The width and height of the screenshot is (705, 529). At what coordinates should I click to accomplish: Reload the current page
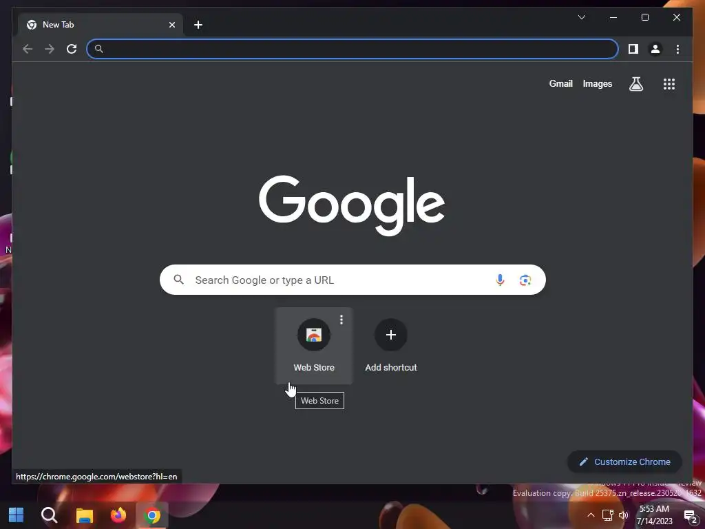pyautogui.click(x=72, y=49)
